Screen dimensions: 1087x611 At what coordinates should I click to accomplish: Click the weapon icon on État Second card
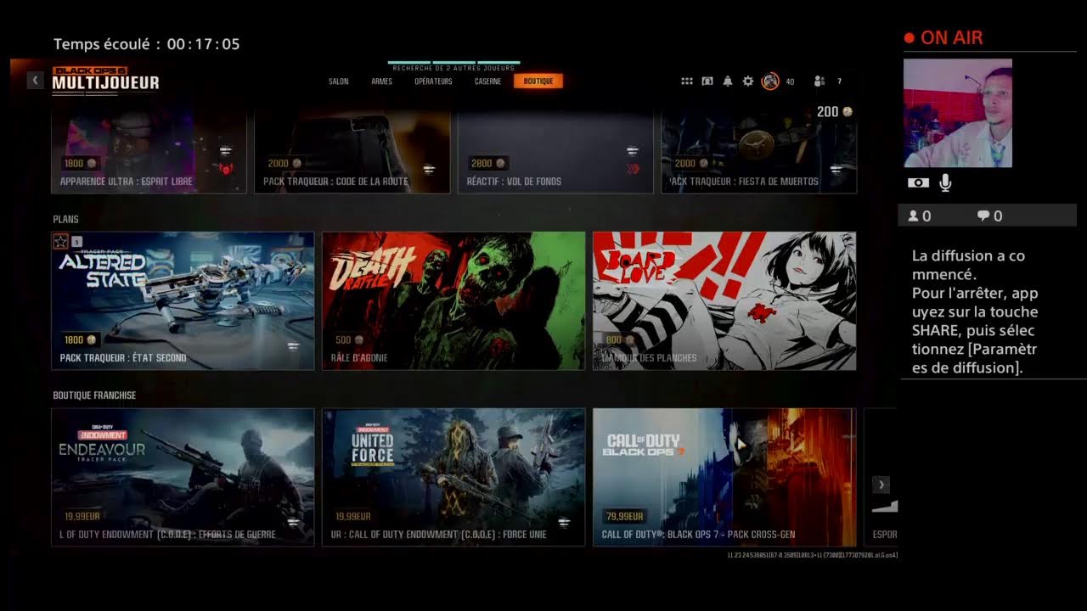pos(294,346)
